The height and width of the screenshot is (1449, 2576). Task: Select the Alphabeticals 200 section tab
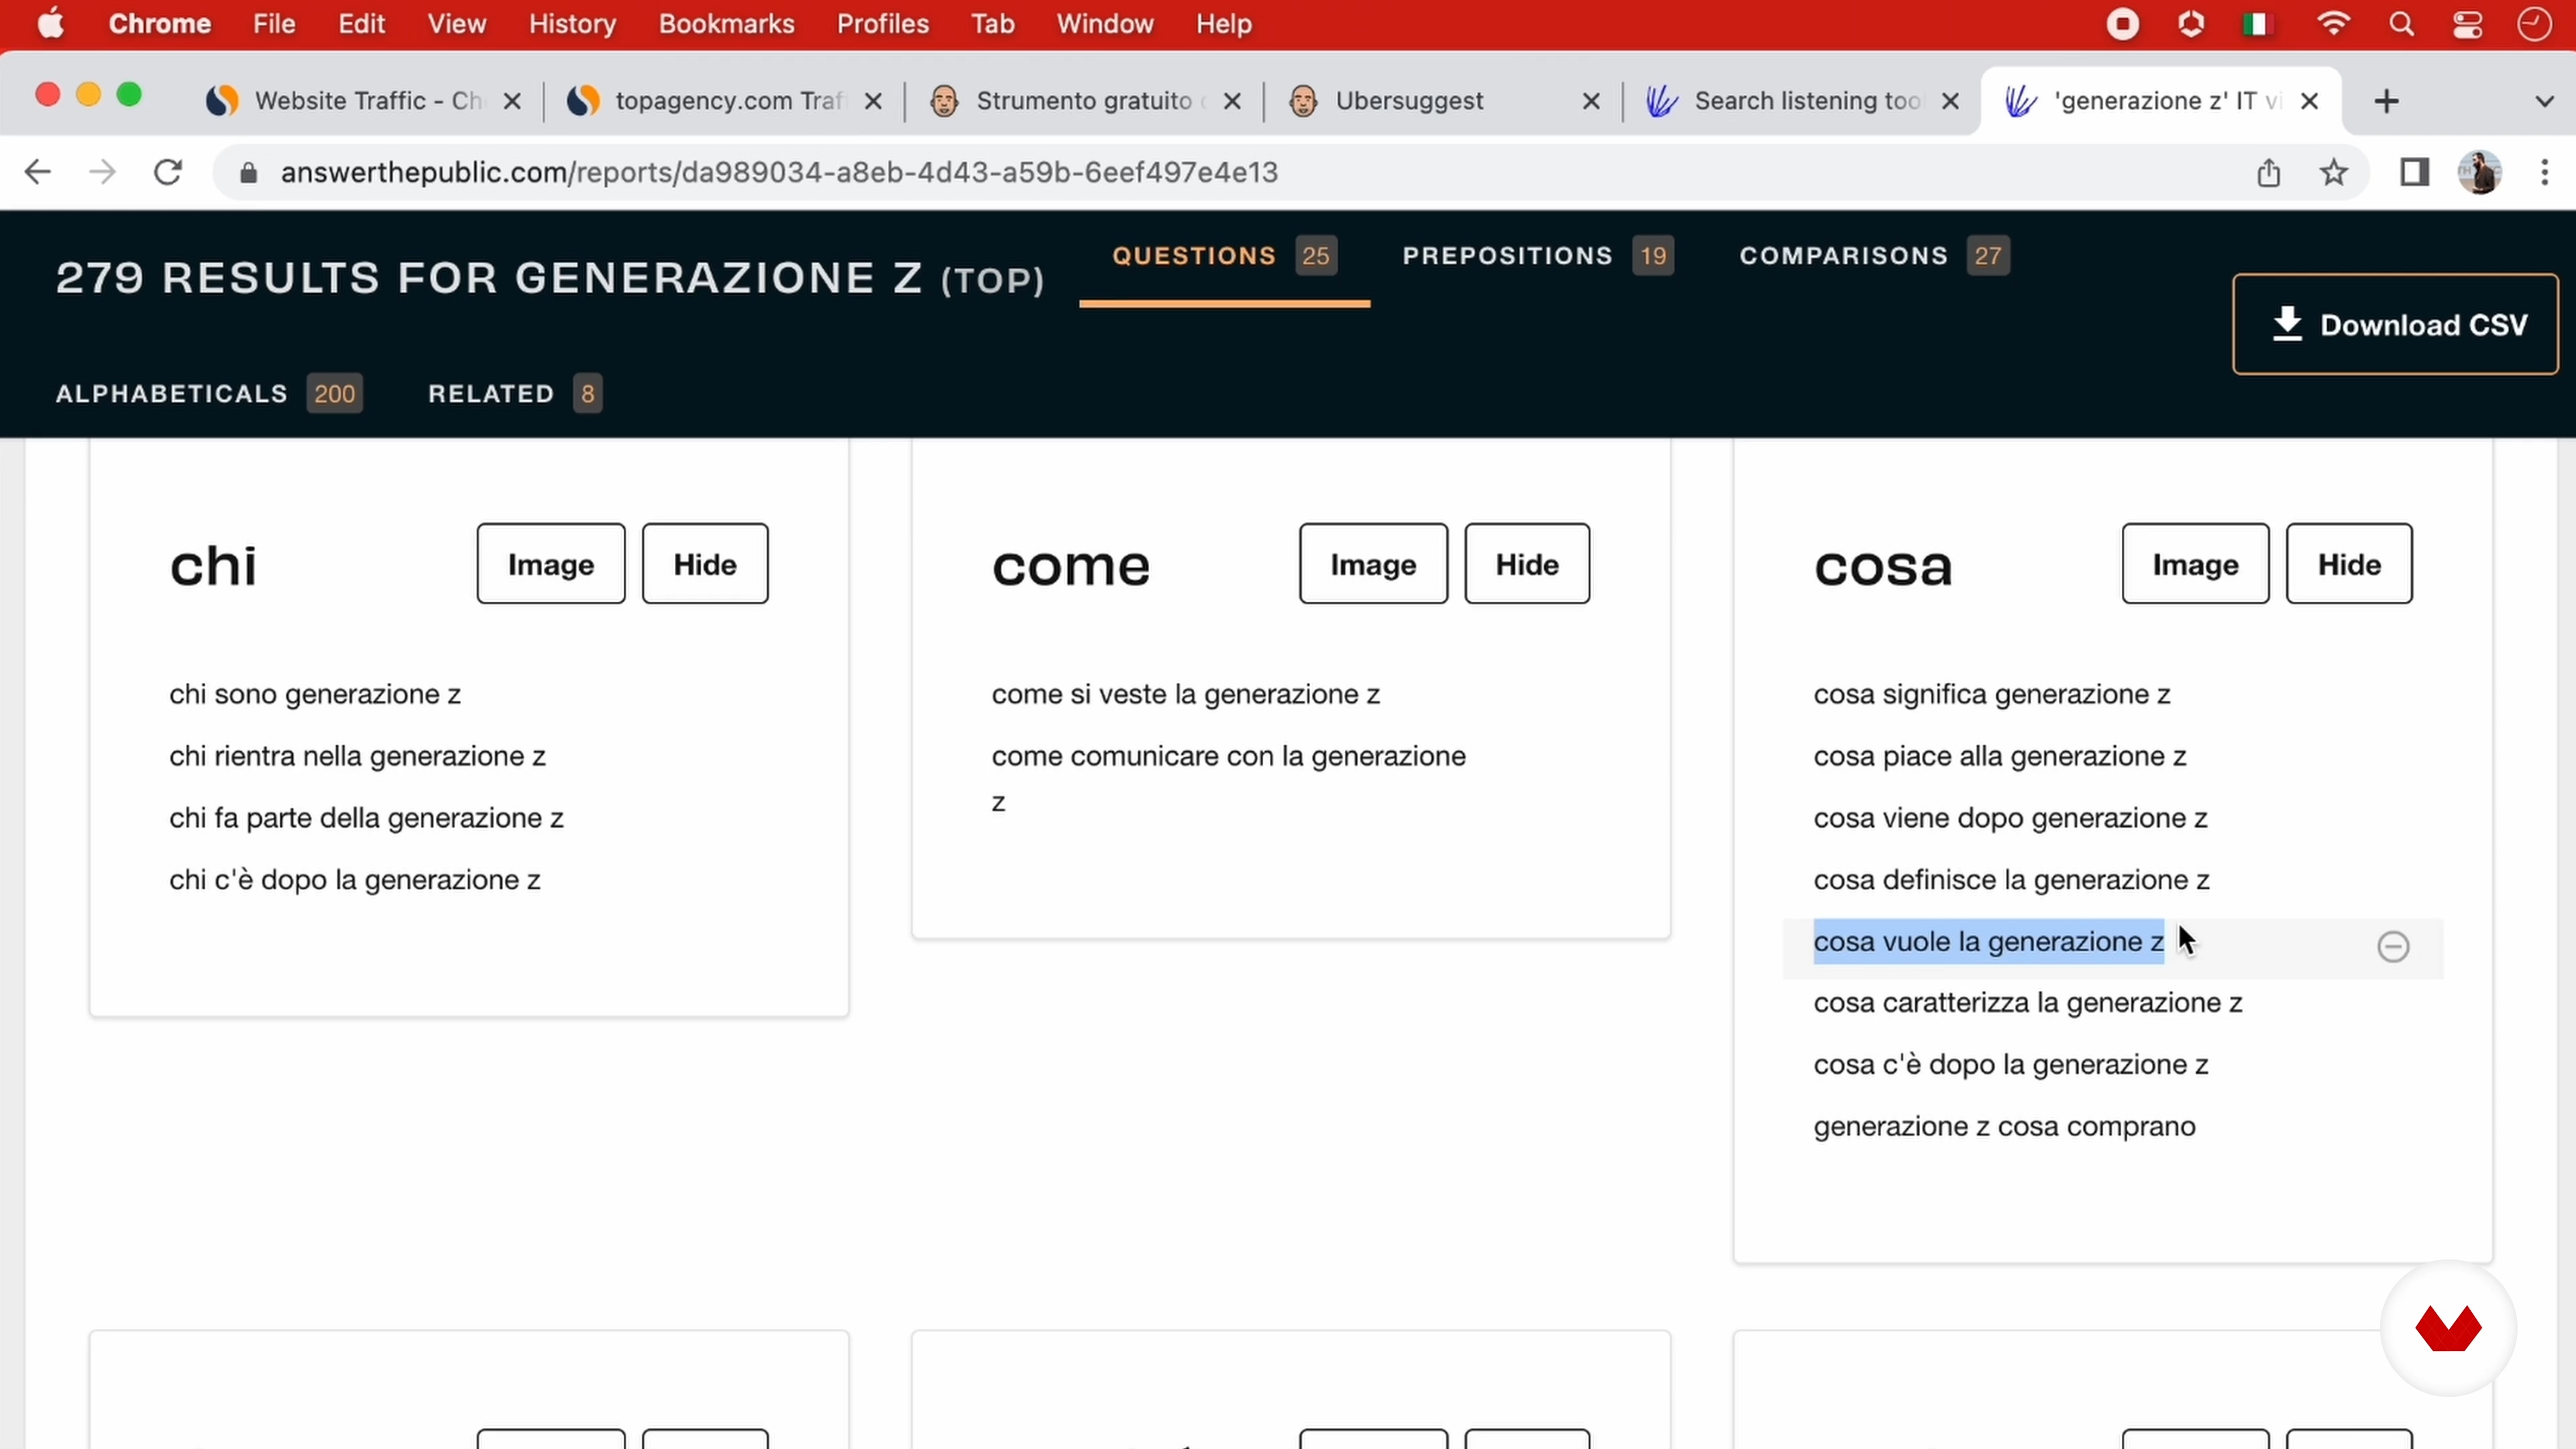(209, 394)
